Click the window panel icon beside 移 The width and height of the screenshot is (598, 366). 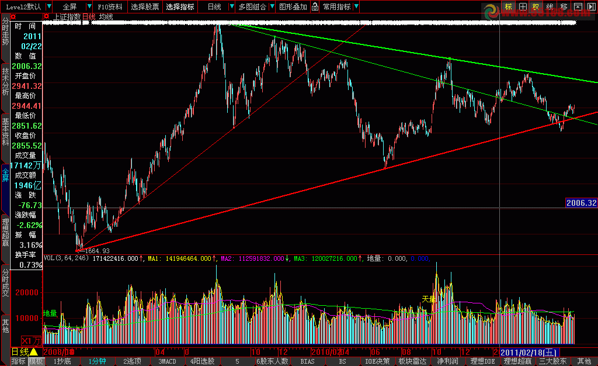578,6
